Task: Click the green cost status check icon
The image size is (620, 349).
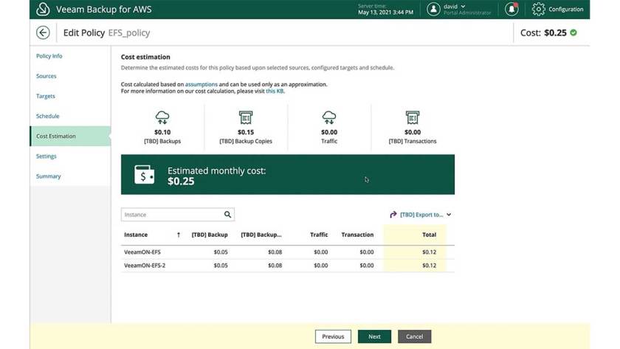Action: (573, 32)
